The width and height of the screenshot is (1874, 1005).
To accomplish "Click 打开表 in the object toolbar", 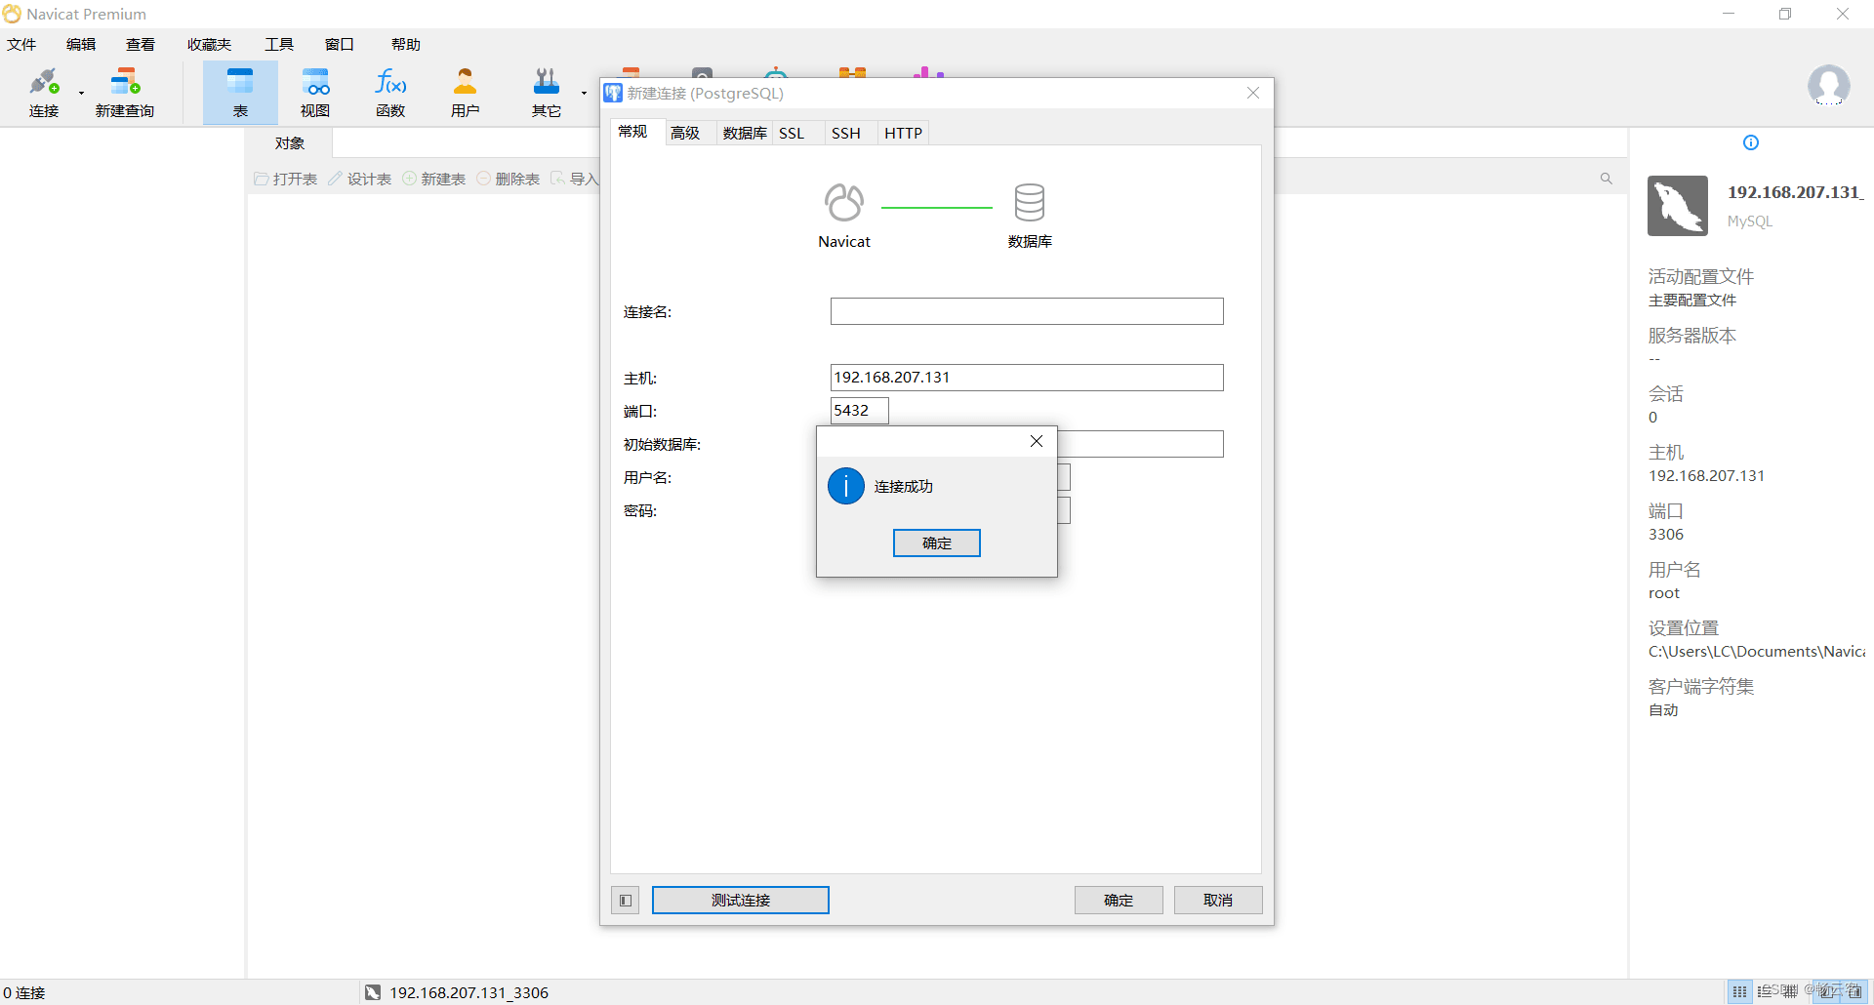I will (x=286, y=179).
